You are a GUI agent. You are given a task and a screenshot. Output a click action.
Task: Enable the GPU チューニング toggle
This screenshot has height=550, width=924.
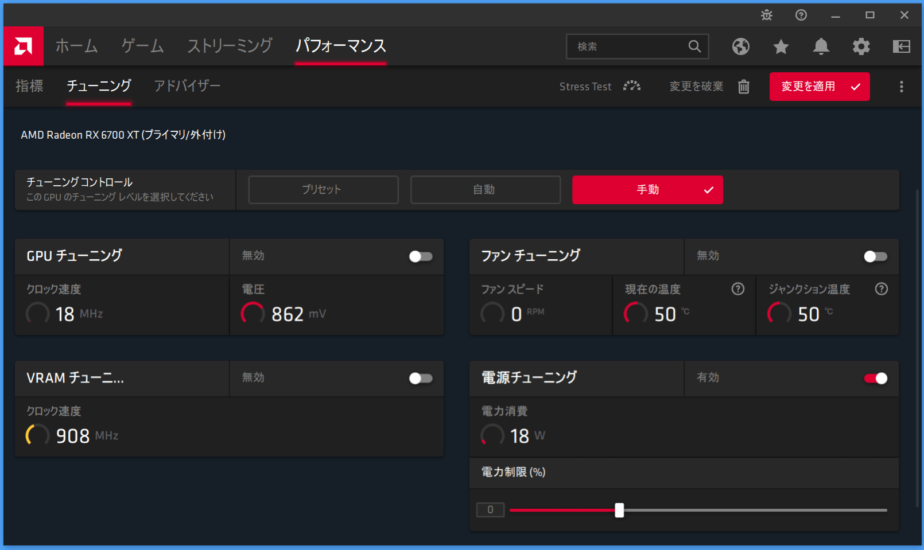tap(421, 256)
